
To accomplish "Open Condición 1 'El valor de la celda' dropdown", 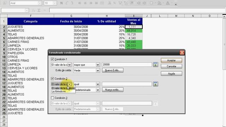I will (x=70, y=65).
